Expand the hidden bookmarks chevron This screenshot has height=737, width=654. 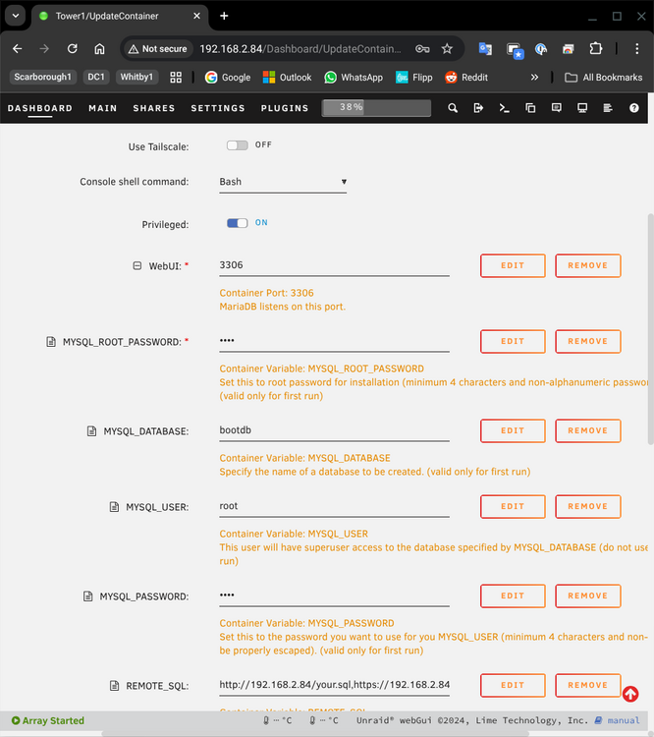click(534, 77)
